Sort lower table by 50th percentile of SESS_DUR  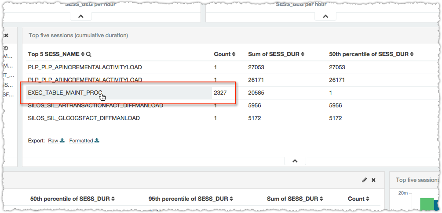click(113, 199)
